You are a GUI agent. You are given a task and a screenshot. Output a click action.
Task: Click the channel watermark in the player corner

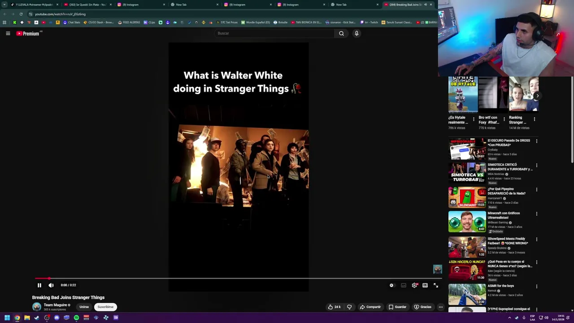coord(437,269)
